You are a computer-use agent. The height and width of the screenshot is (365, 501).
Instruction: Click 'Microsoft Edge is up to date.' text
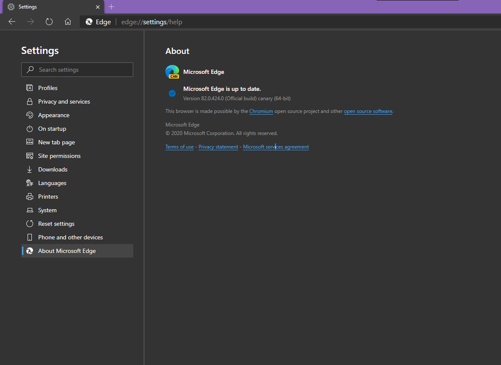[222, 89]
